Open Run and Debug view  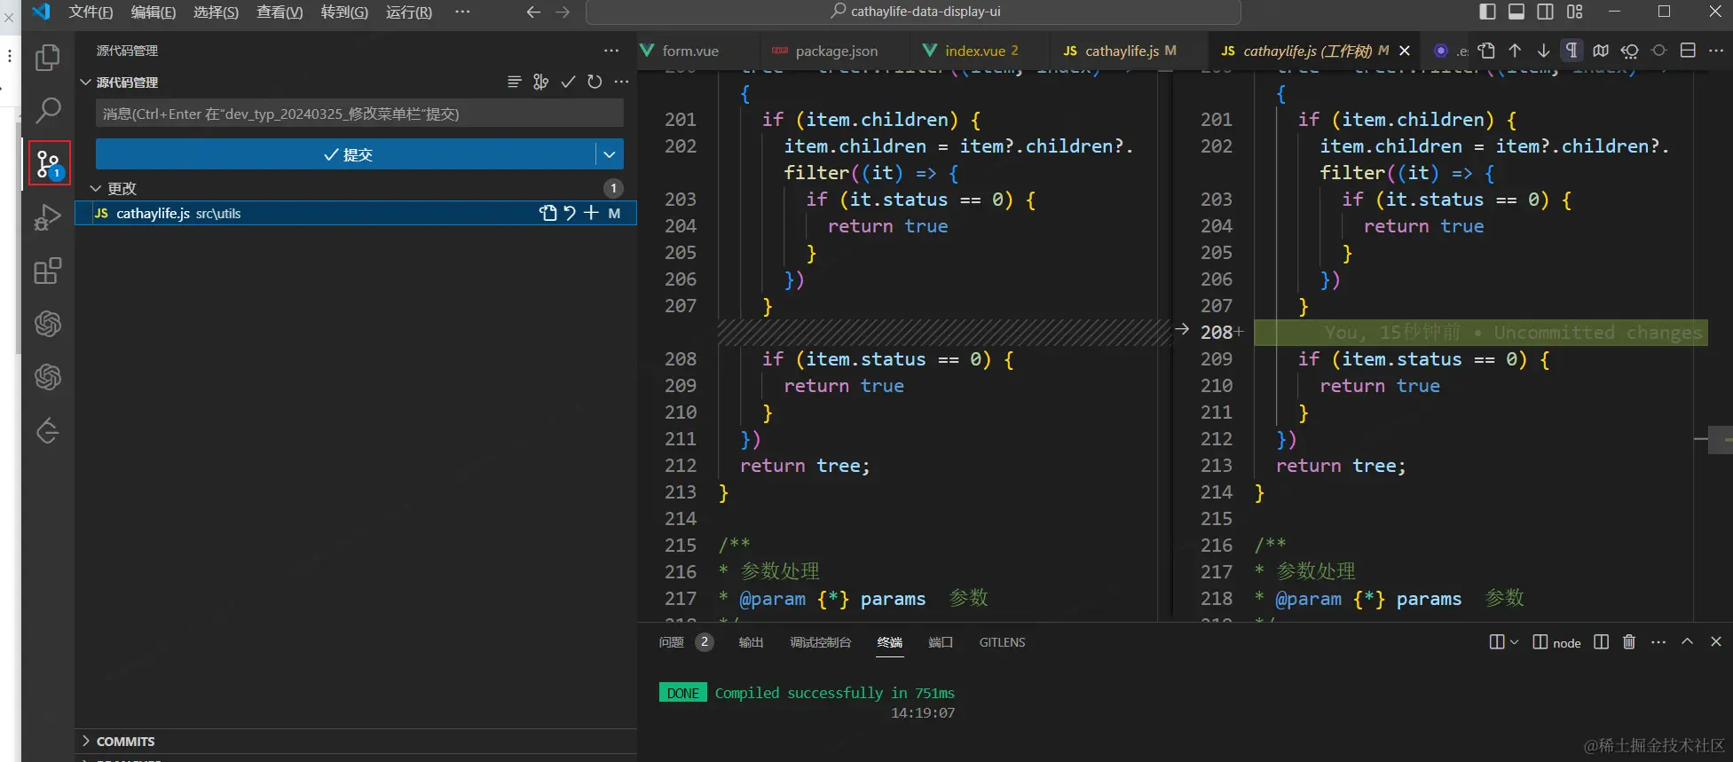[47, 217]
